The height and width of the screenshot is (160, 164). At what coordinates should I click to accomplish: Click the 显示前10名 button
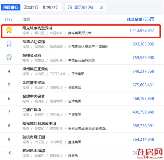pyautogui.click(x=81, y=7)
